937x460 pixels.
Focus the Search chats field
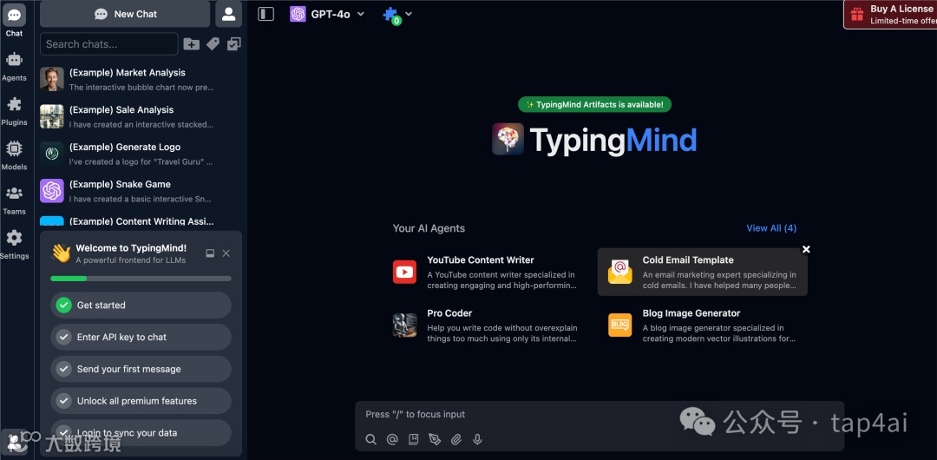(x=108, y=43)
